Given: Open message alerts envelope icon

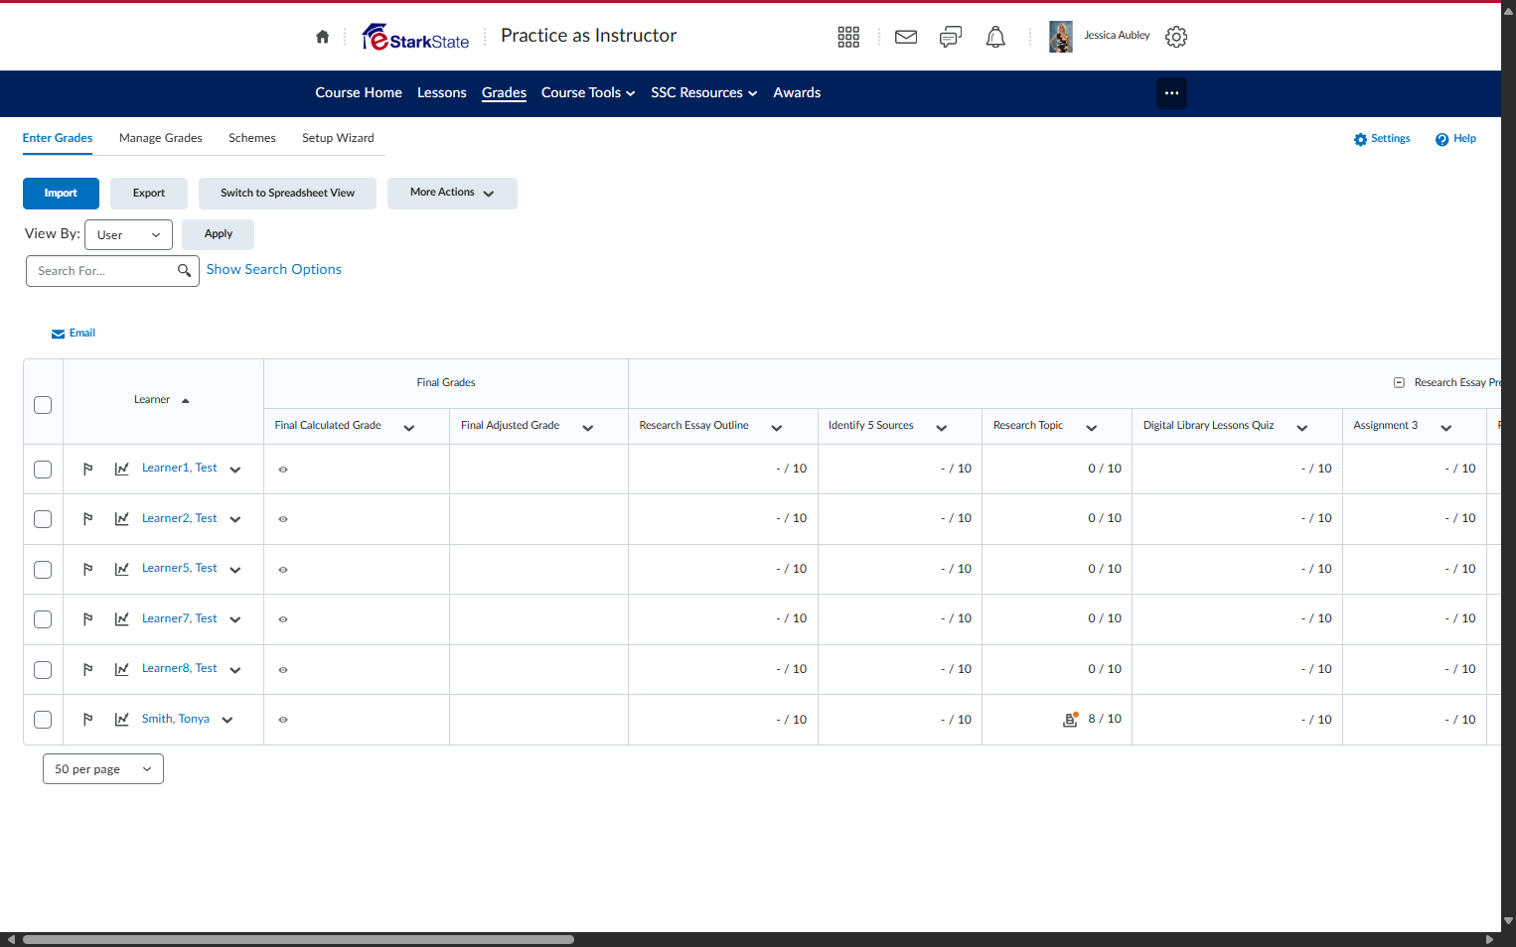Looking at the screenshot, I should click(x=906, y=37).
